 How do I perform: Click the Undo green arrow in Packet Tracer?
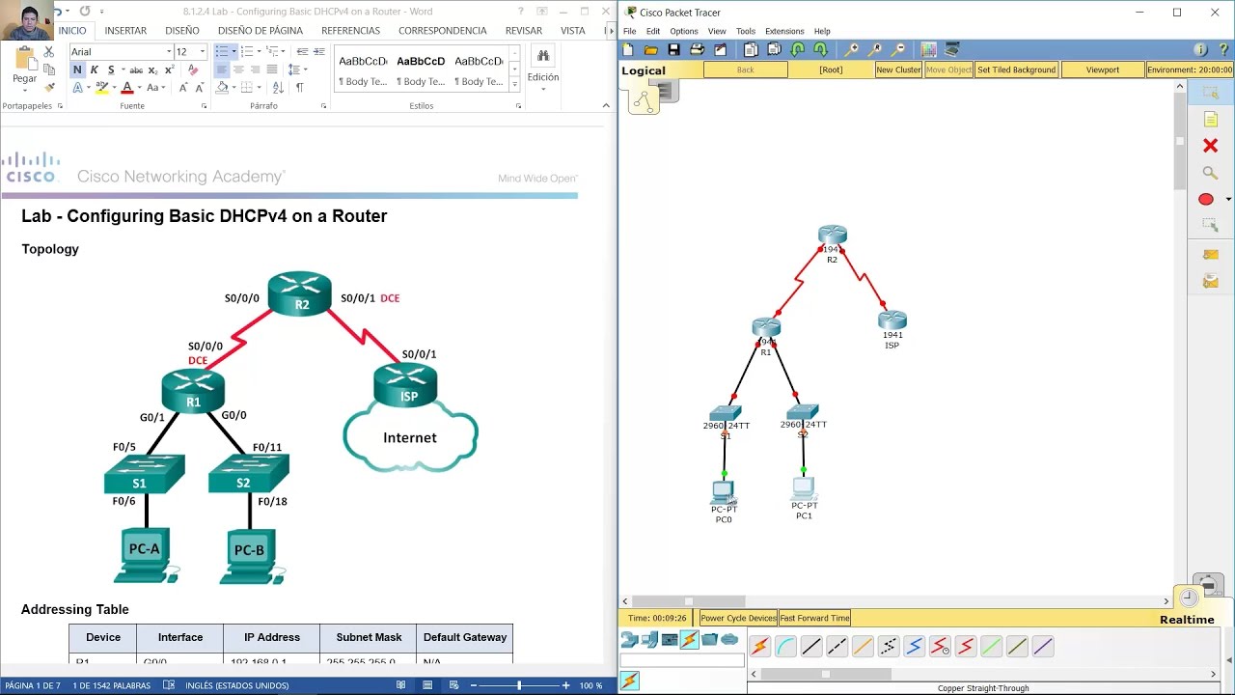point(798,50)
